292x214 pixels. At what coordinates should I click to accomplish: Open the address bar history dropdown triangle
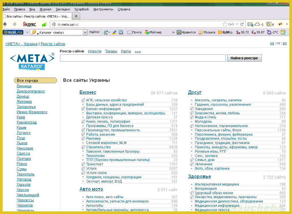tap(237, 24)
